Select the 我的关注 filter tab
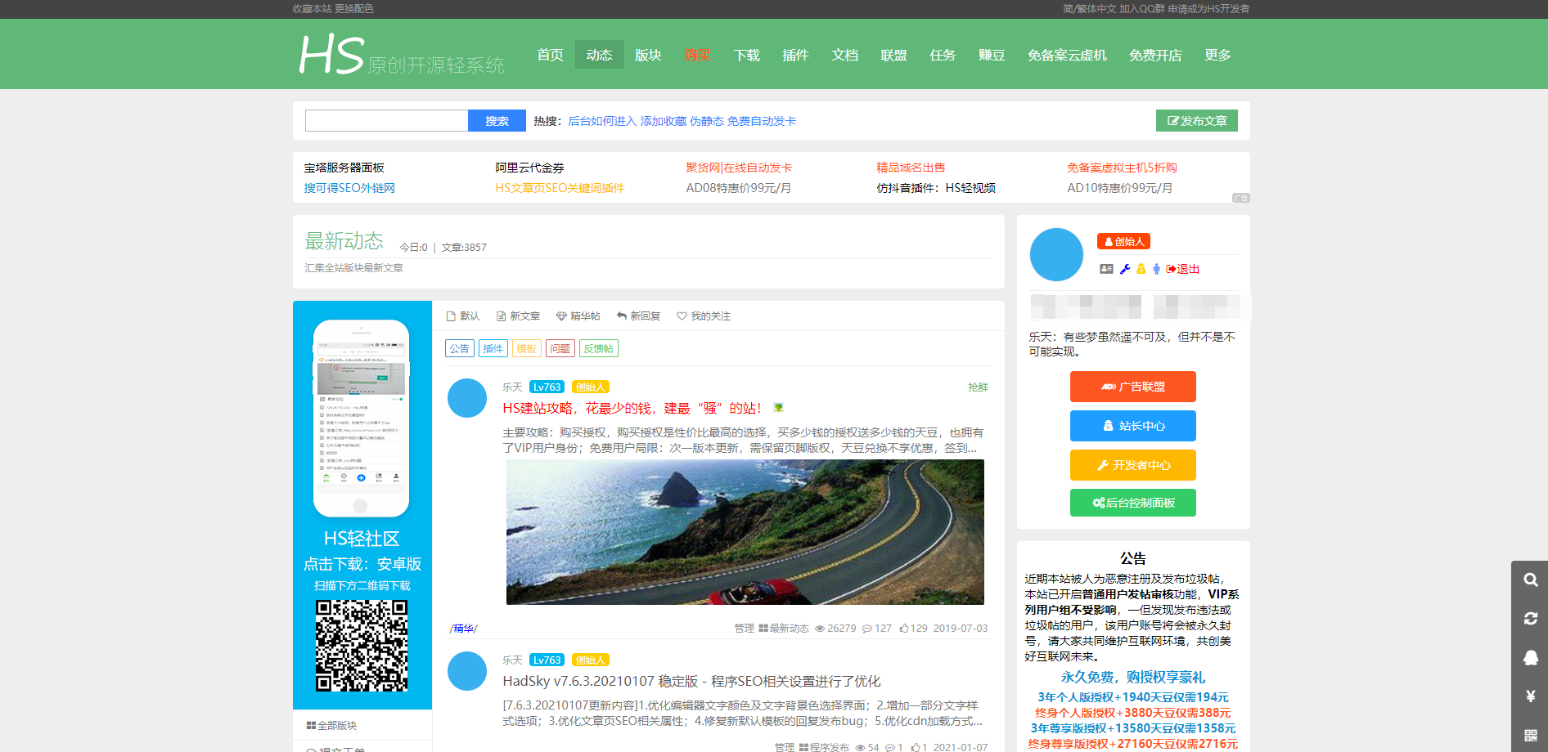 (704, 316)
